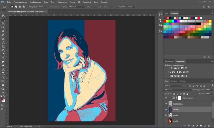The height and width of the screenshot is (128, 214).
Task: Hide the Карта градиента 1 layer
Action: point(166,98)
